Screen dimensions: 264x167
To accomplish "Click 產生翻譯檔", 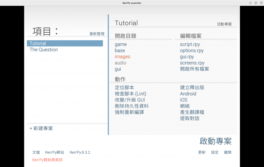I will (x=192, y=112).
